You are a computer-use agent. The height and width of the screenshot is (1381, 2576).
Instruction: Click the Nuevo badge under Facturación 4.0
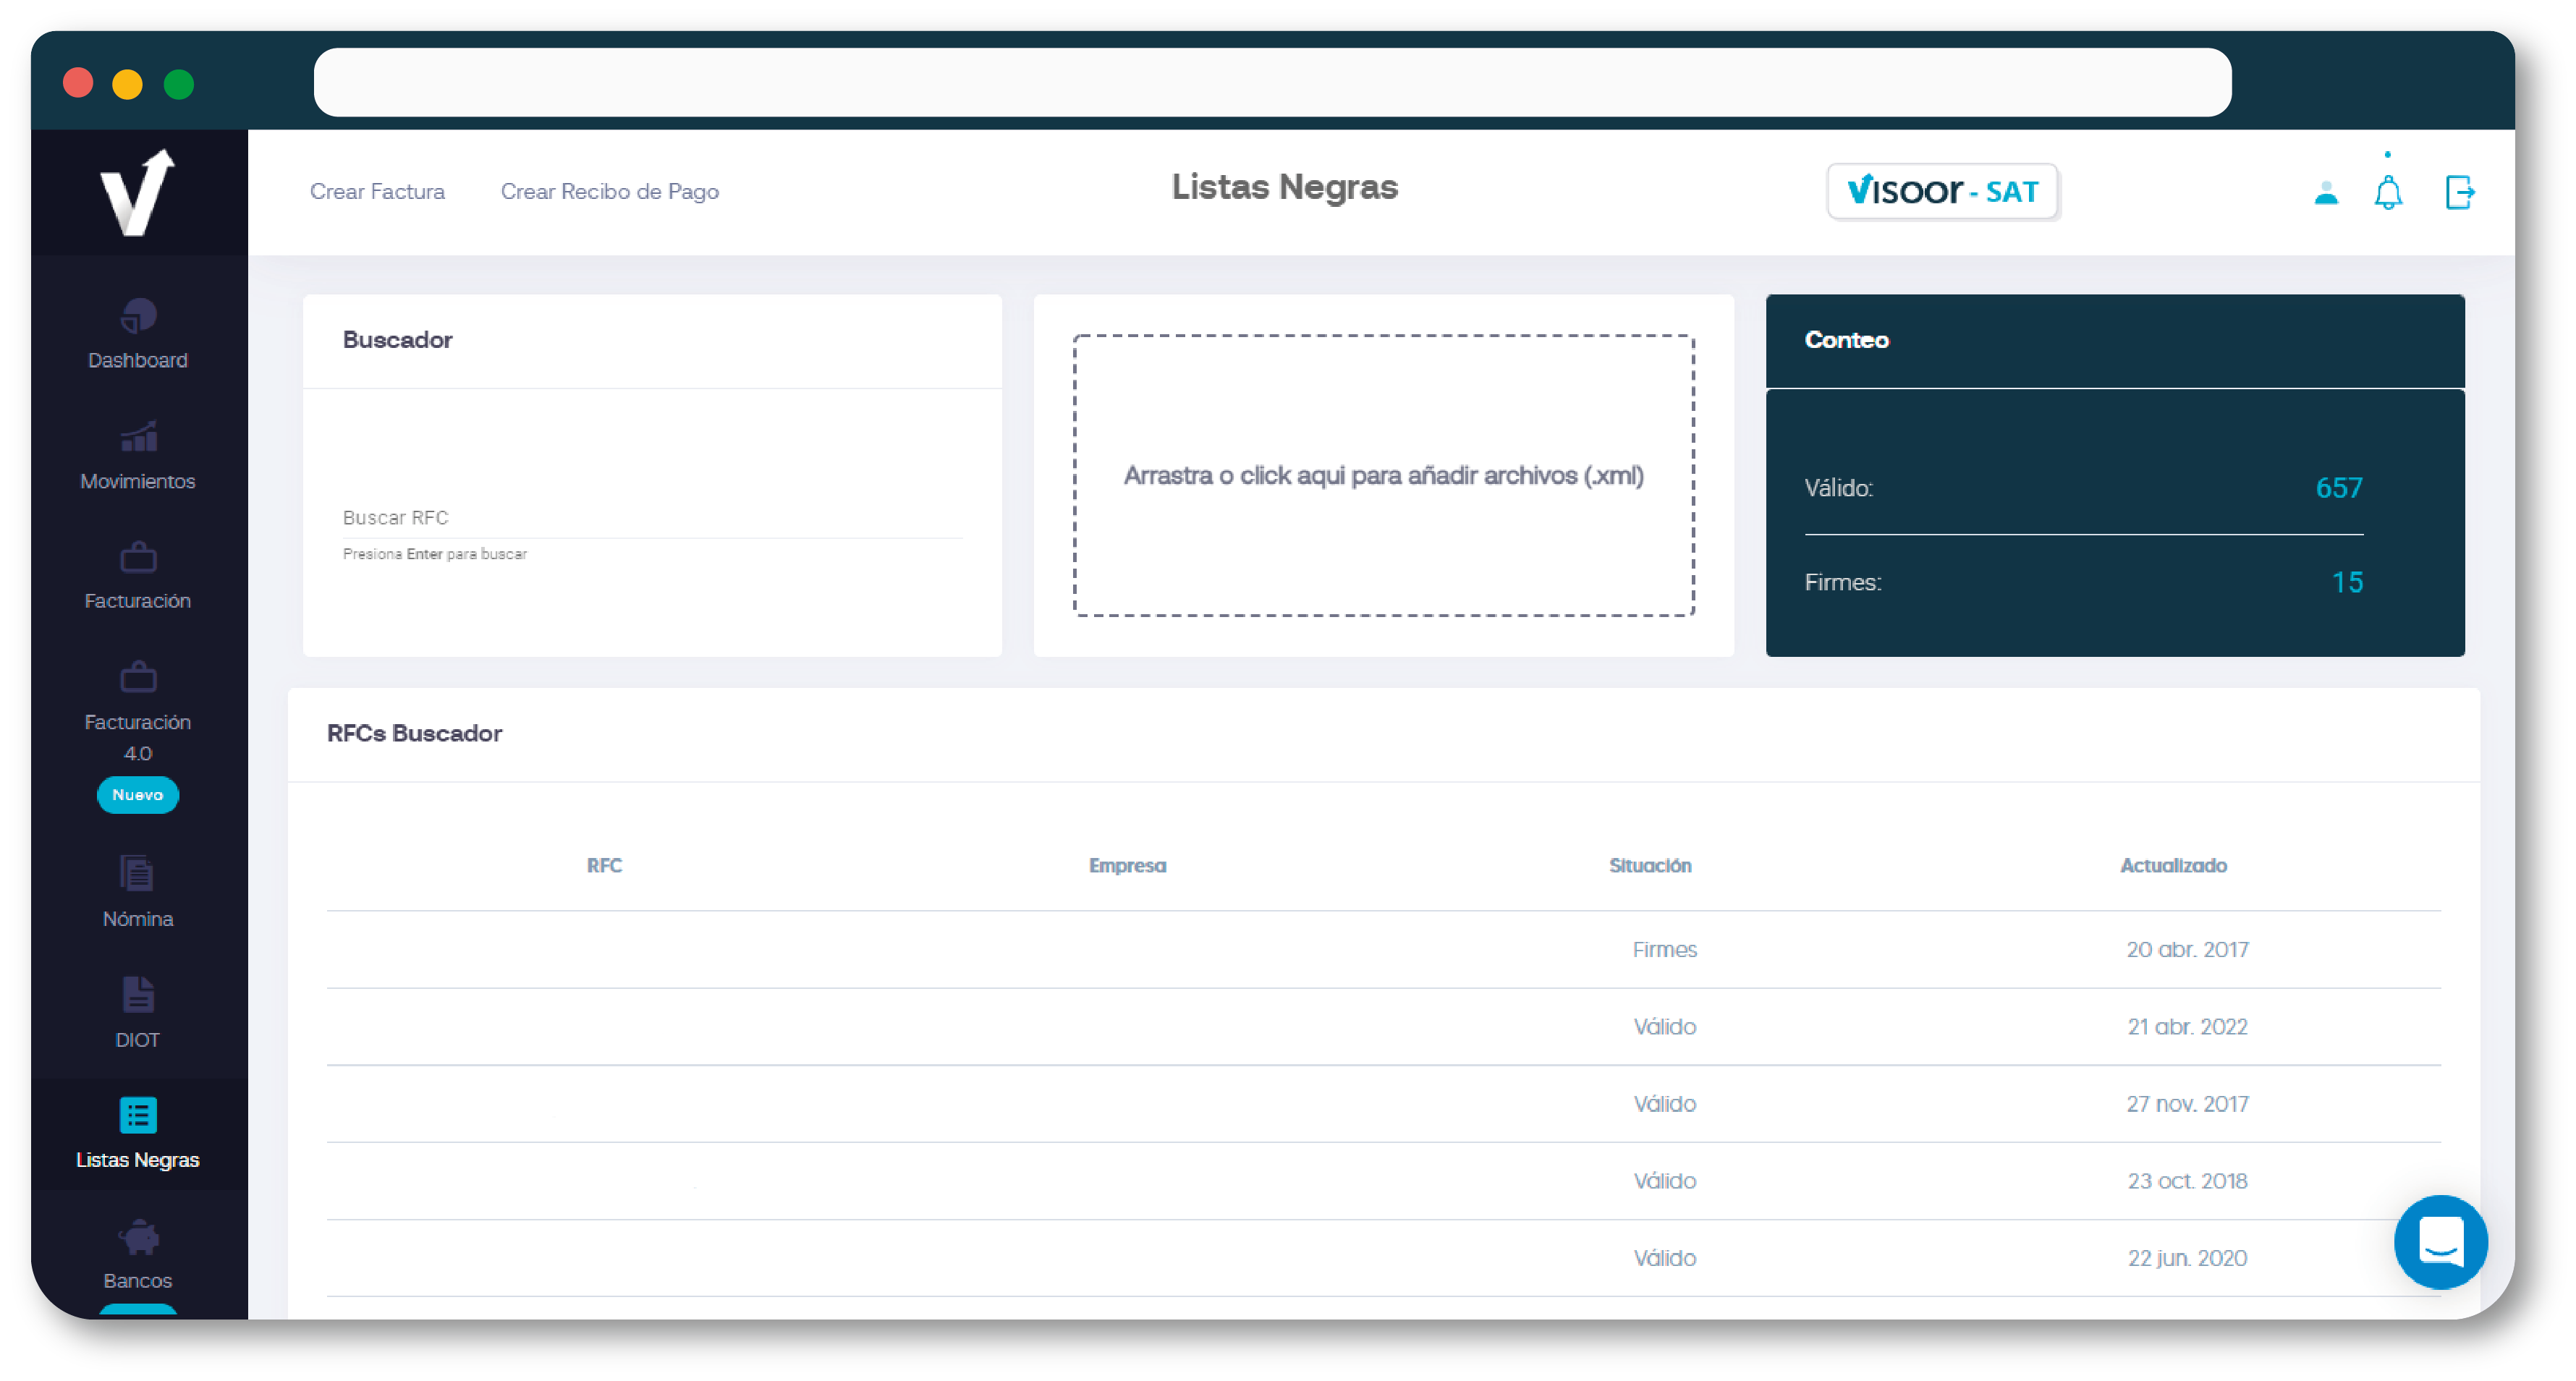[138, 795]
